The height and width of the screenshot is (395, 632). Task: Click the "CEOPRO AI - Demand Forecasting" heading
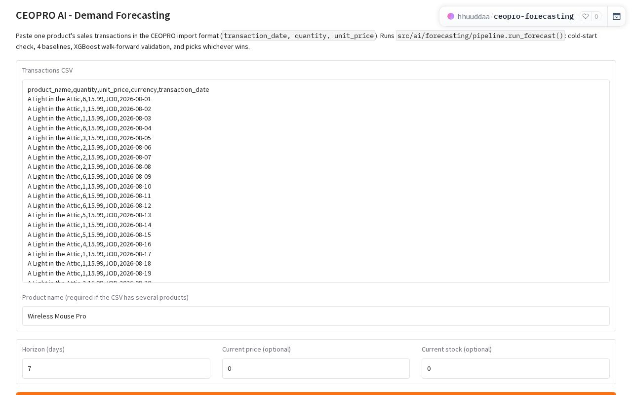[x=93, y=15]
